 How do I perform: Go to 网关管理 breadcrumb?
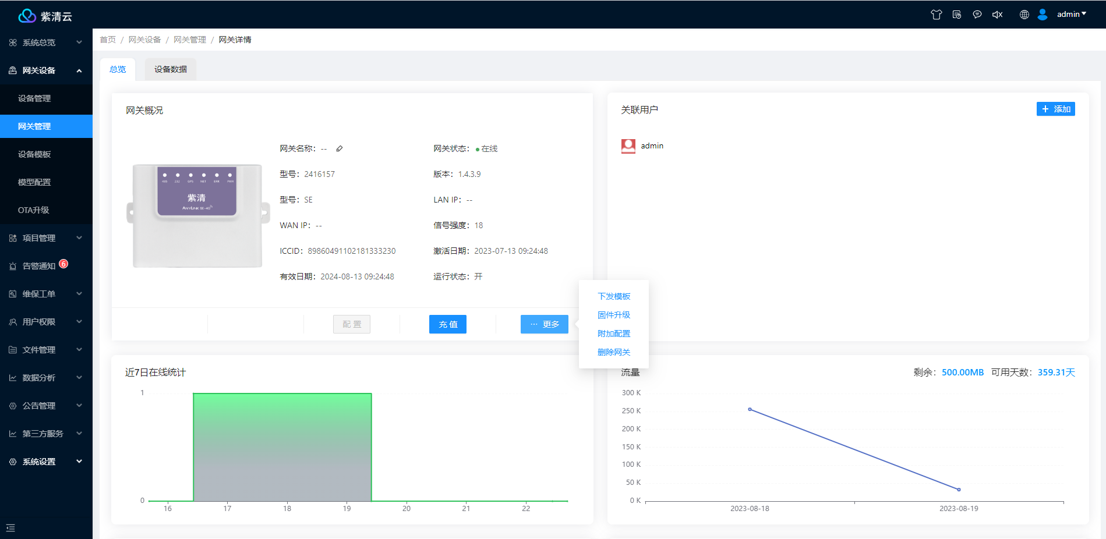pyautogui.click(x=190, y=40)
